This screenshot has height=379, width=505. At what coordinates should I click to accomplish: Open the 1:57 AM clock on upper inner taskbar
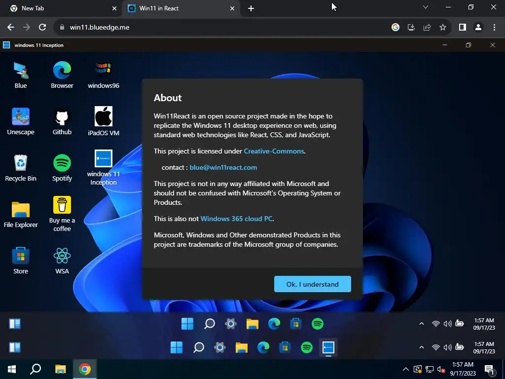(x=484, y=324)
